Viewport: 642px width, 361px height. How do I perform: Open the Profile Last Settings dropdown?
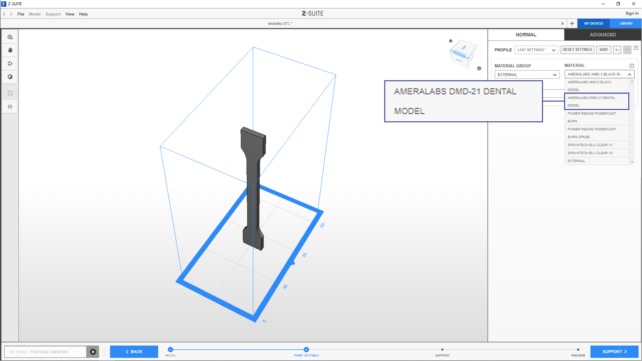point(536,50)
